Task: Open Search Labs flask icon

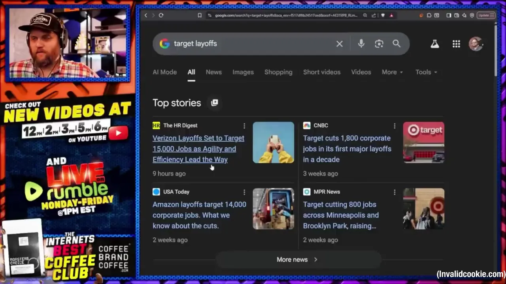Action: [435, 44]
